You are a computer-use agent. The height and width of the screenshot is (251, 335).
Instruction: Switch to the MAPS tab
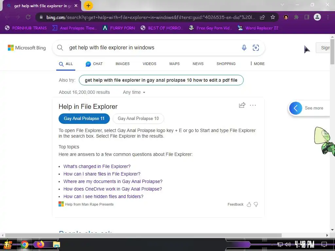click(x=175, y=64)
